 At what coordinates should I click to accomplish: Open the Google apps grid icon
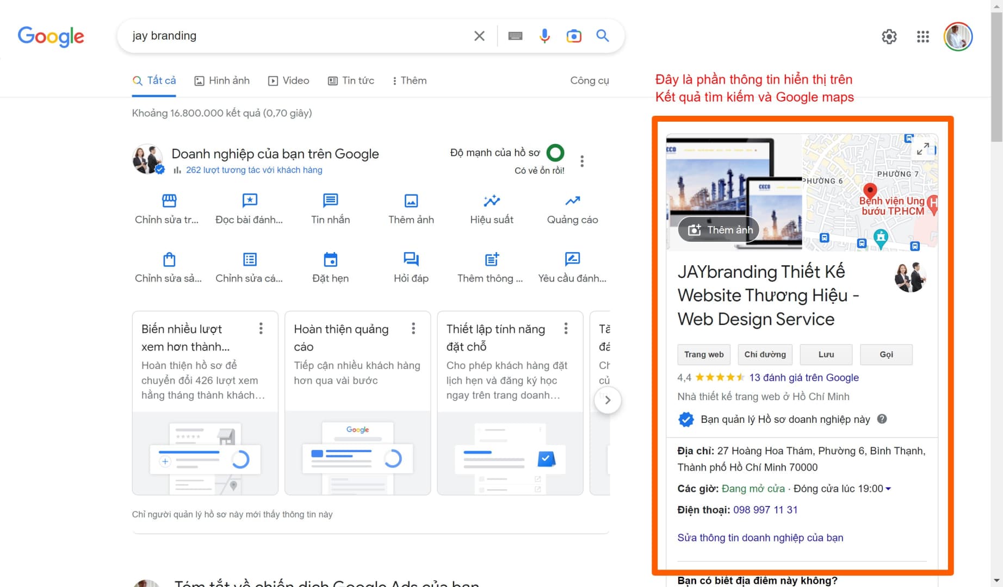click(923, 37)
